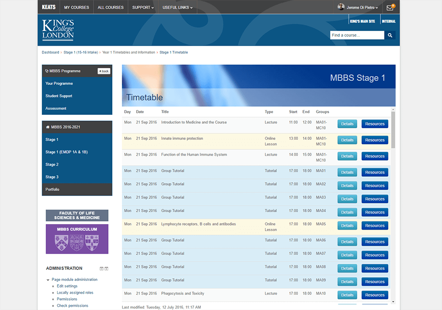Click the MBBS Programme shield icon
This screenshot has width=442, height=310.
click(x=47, y=71)
